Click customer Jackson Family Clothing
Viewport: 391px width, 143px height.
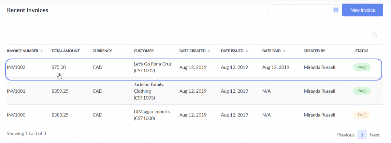click(149, 91)
